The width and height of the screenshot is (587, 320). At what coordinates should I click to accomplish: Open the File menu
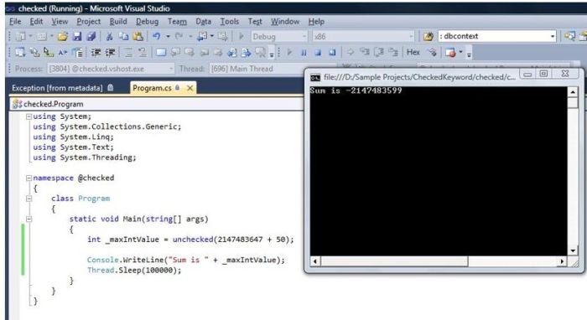(x=15, y=22)
